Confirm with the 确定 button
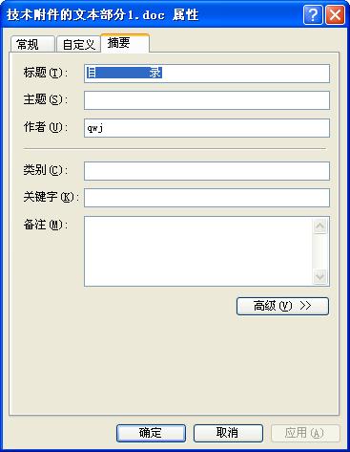 pyautogui.click(x=151, y=433)
